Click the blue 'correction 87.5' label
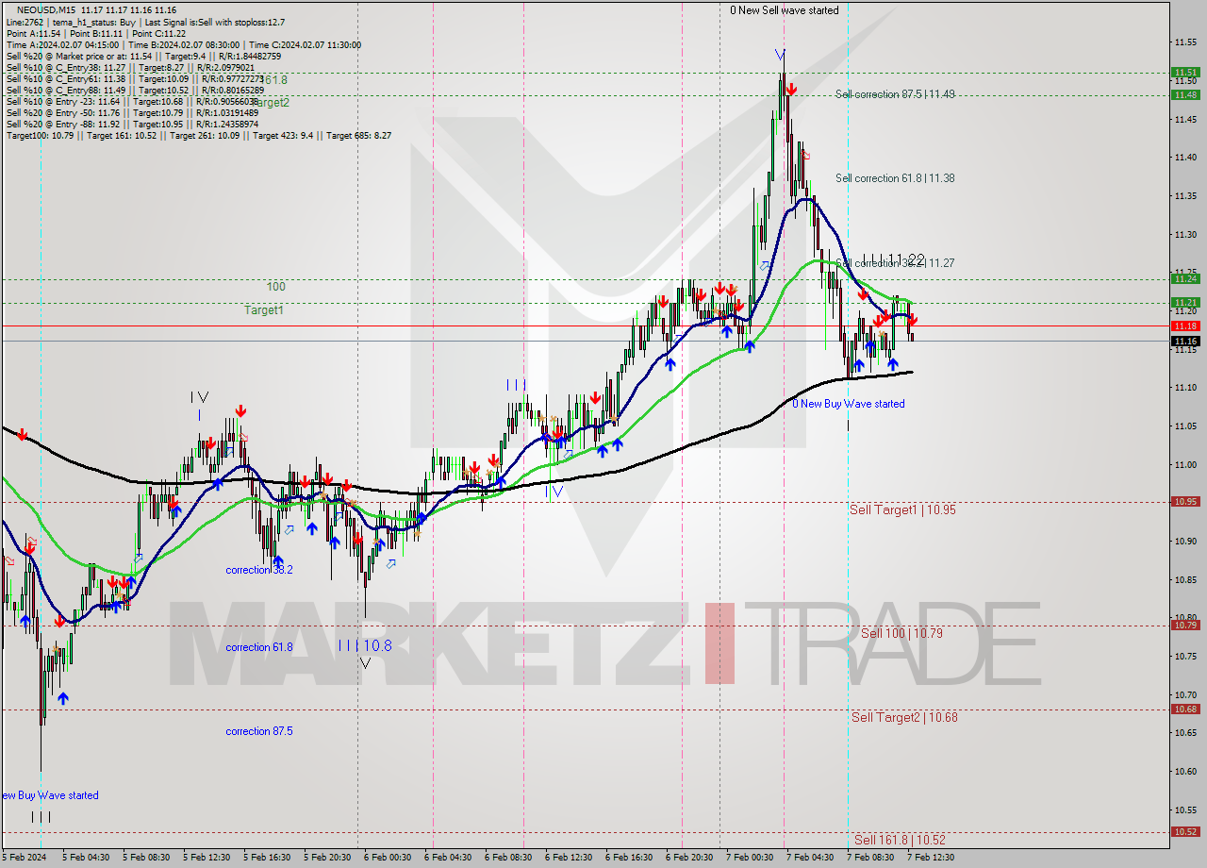This screenshot has height=868, width=1207. click(x=259, y=731)
